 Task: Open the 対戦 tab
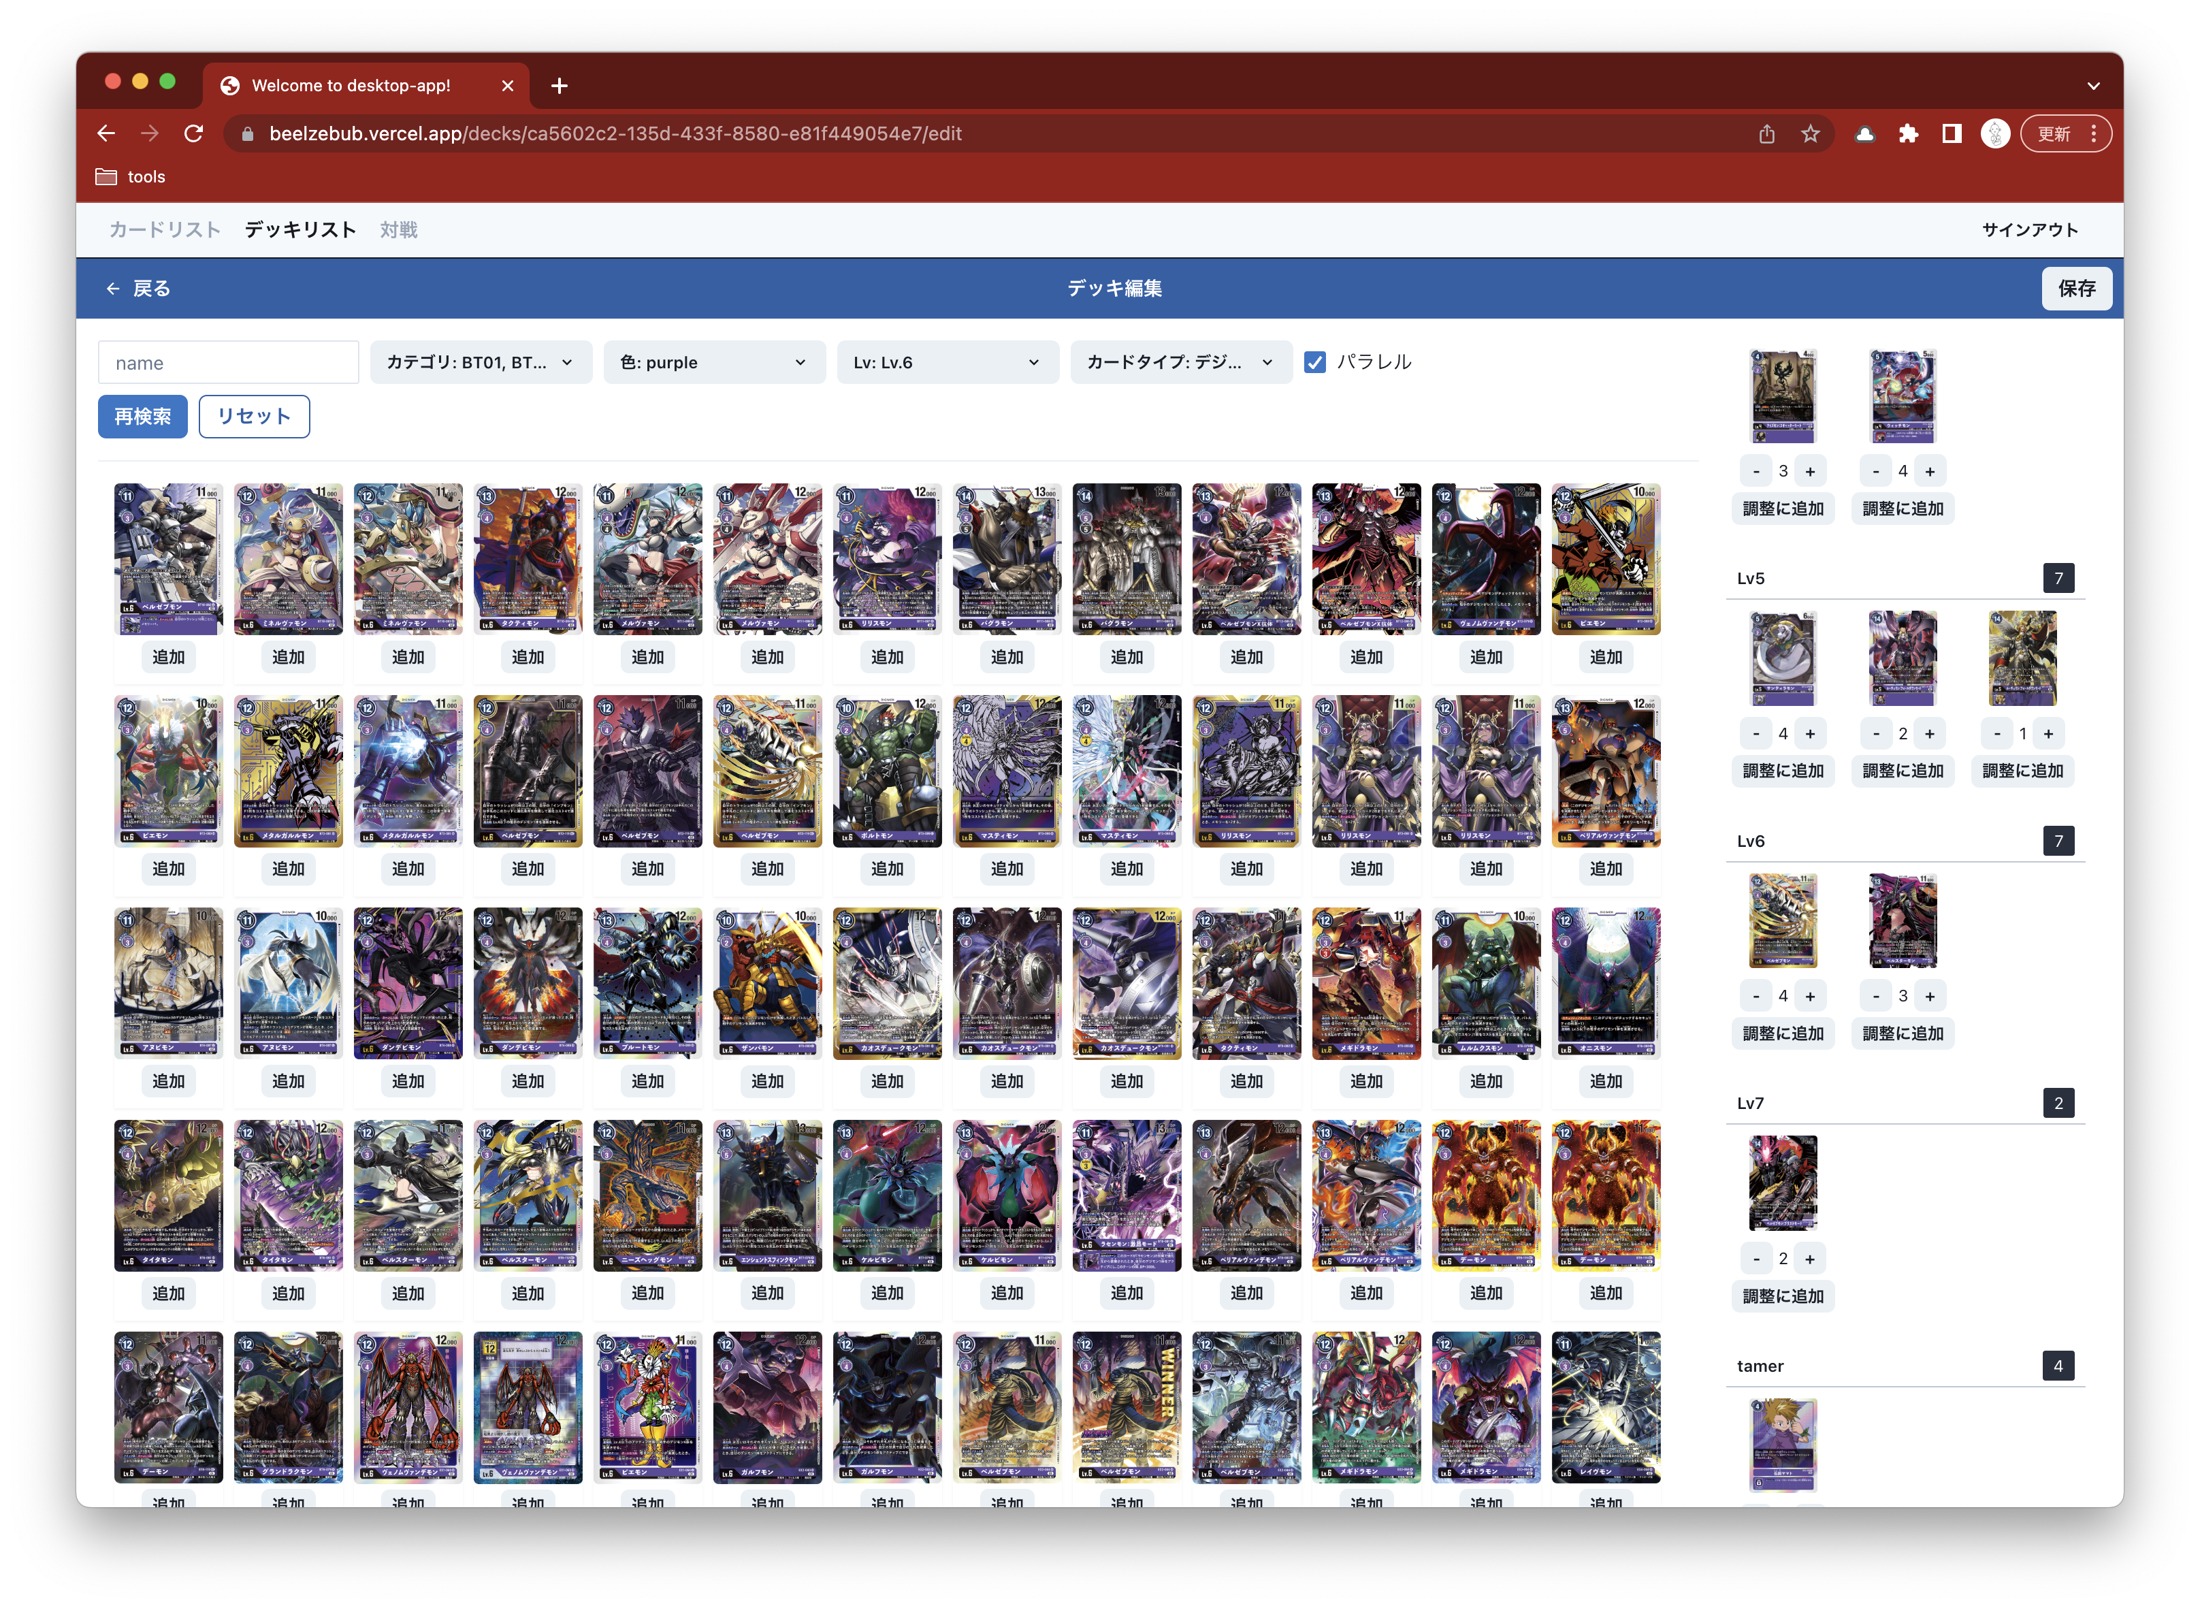click(x=399, y=229)
